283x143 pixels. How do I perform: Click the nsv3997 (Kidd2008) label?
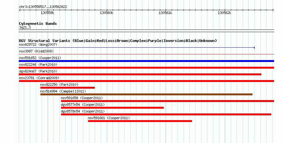(x=36, y=51)
